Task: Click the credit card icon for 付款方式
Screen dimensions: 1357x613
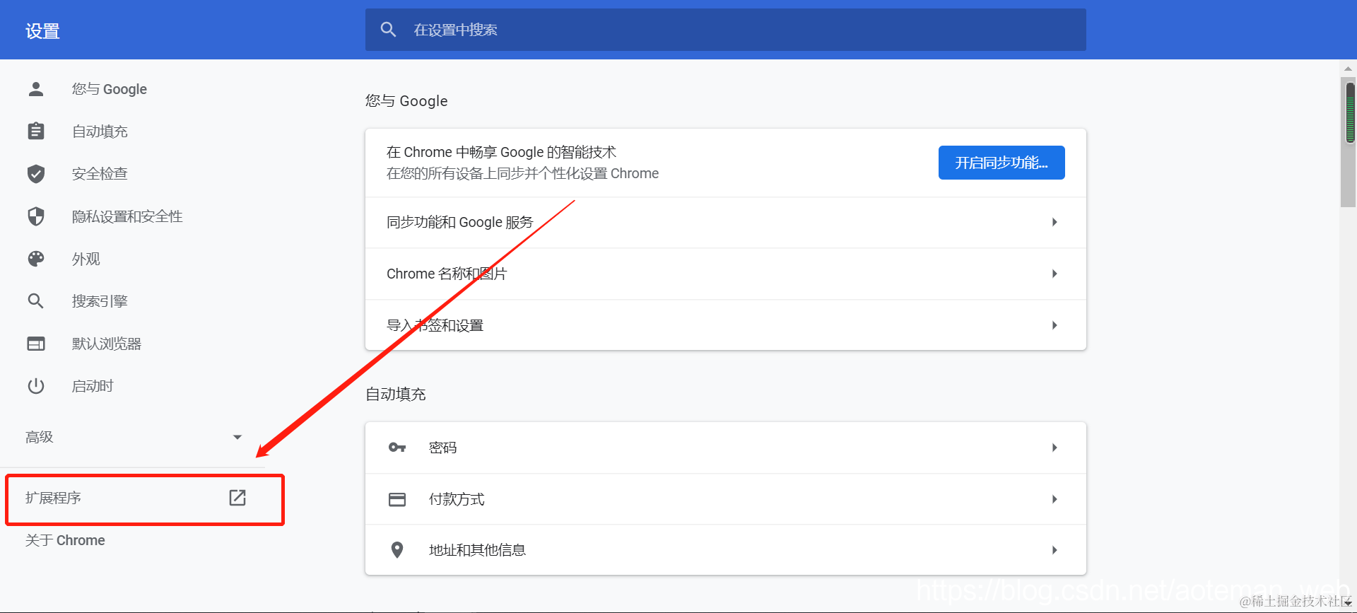Action: click(x=397, y=499)
